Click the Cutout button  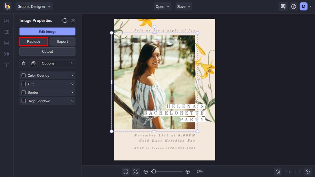tap(47, 51)
